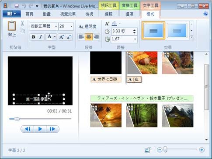Click the start time clock icon
This screenshot has width=212, height=159.
pos(107,32)
